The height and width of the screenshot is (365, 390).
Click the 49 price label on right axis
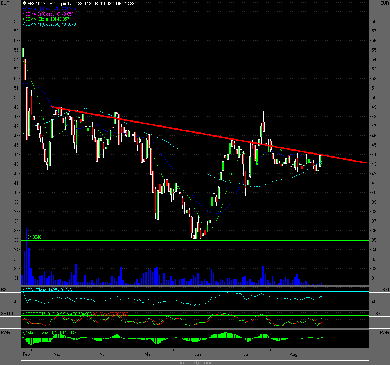374,107
